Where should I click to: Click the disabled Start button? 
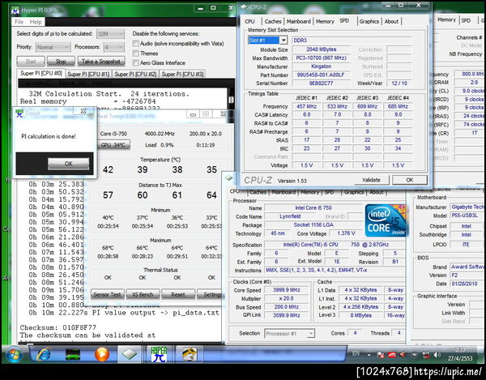click(31, 62)
